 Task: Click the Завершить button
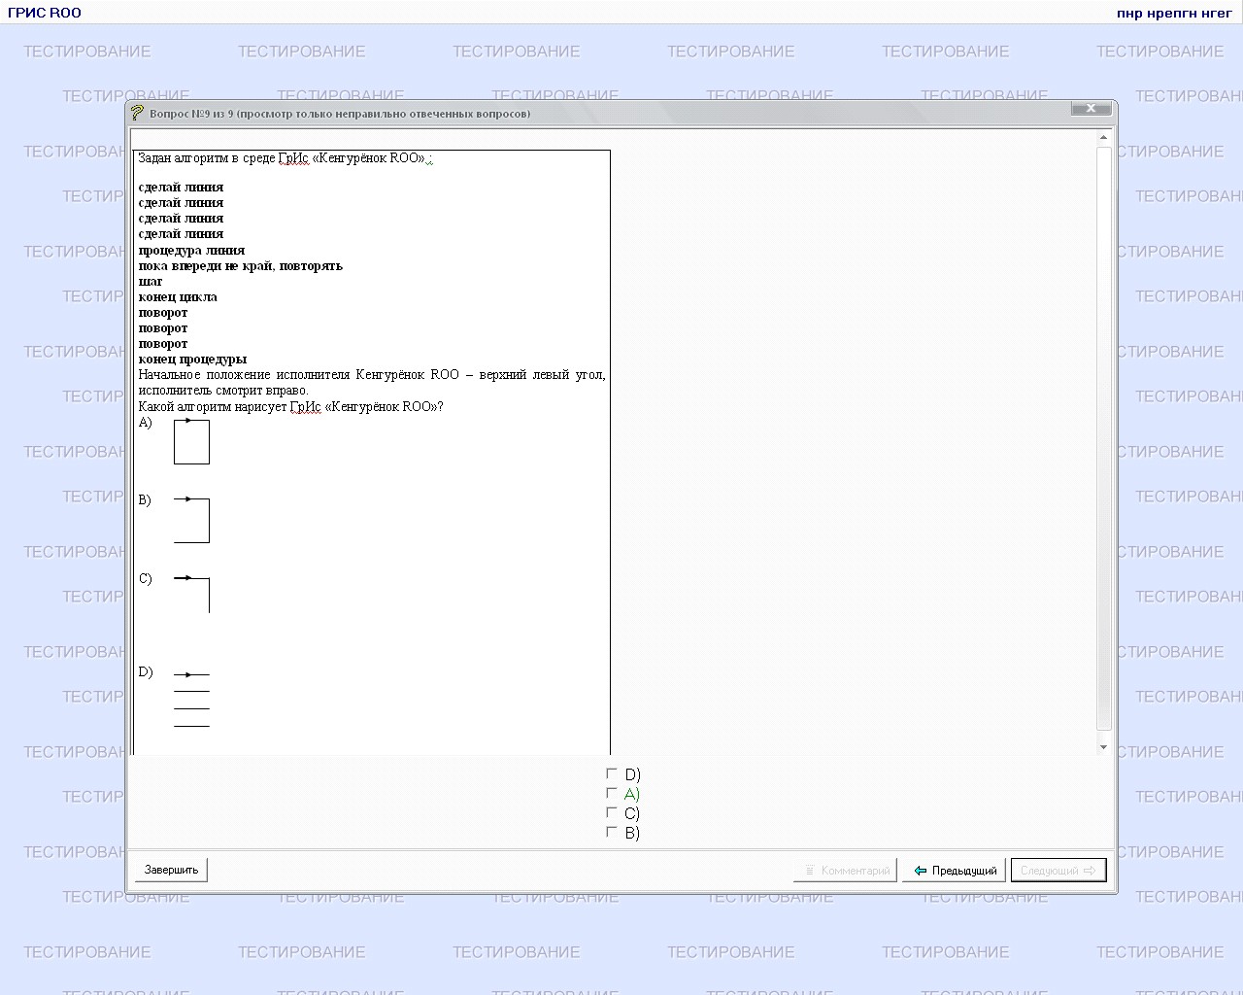point(171,870)
